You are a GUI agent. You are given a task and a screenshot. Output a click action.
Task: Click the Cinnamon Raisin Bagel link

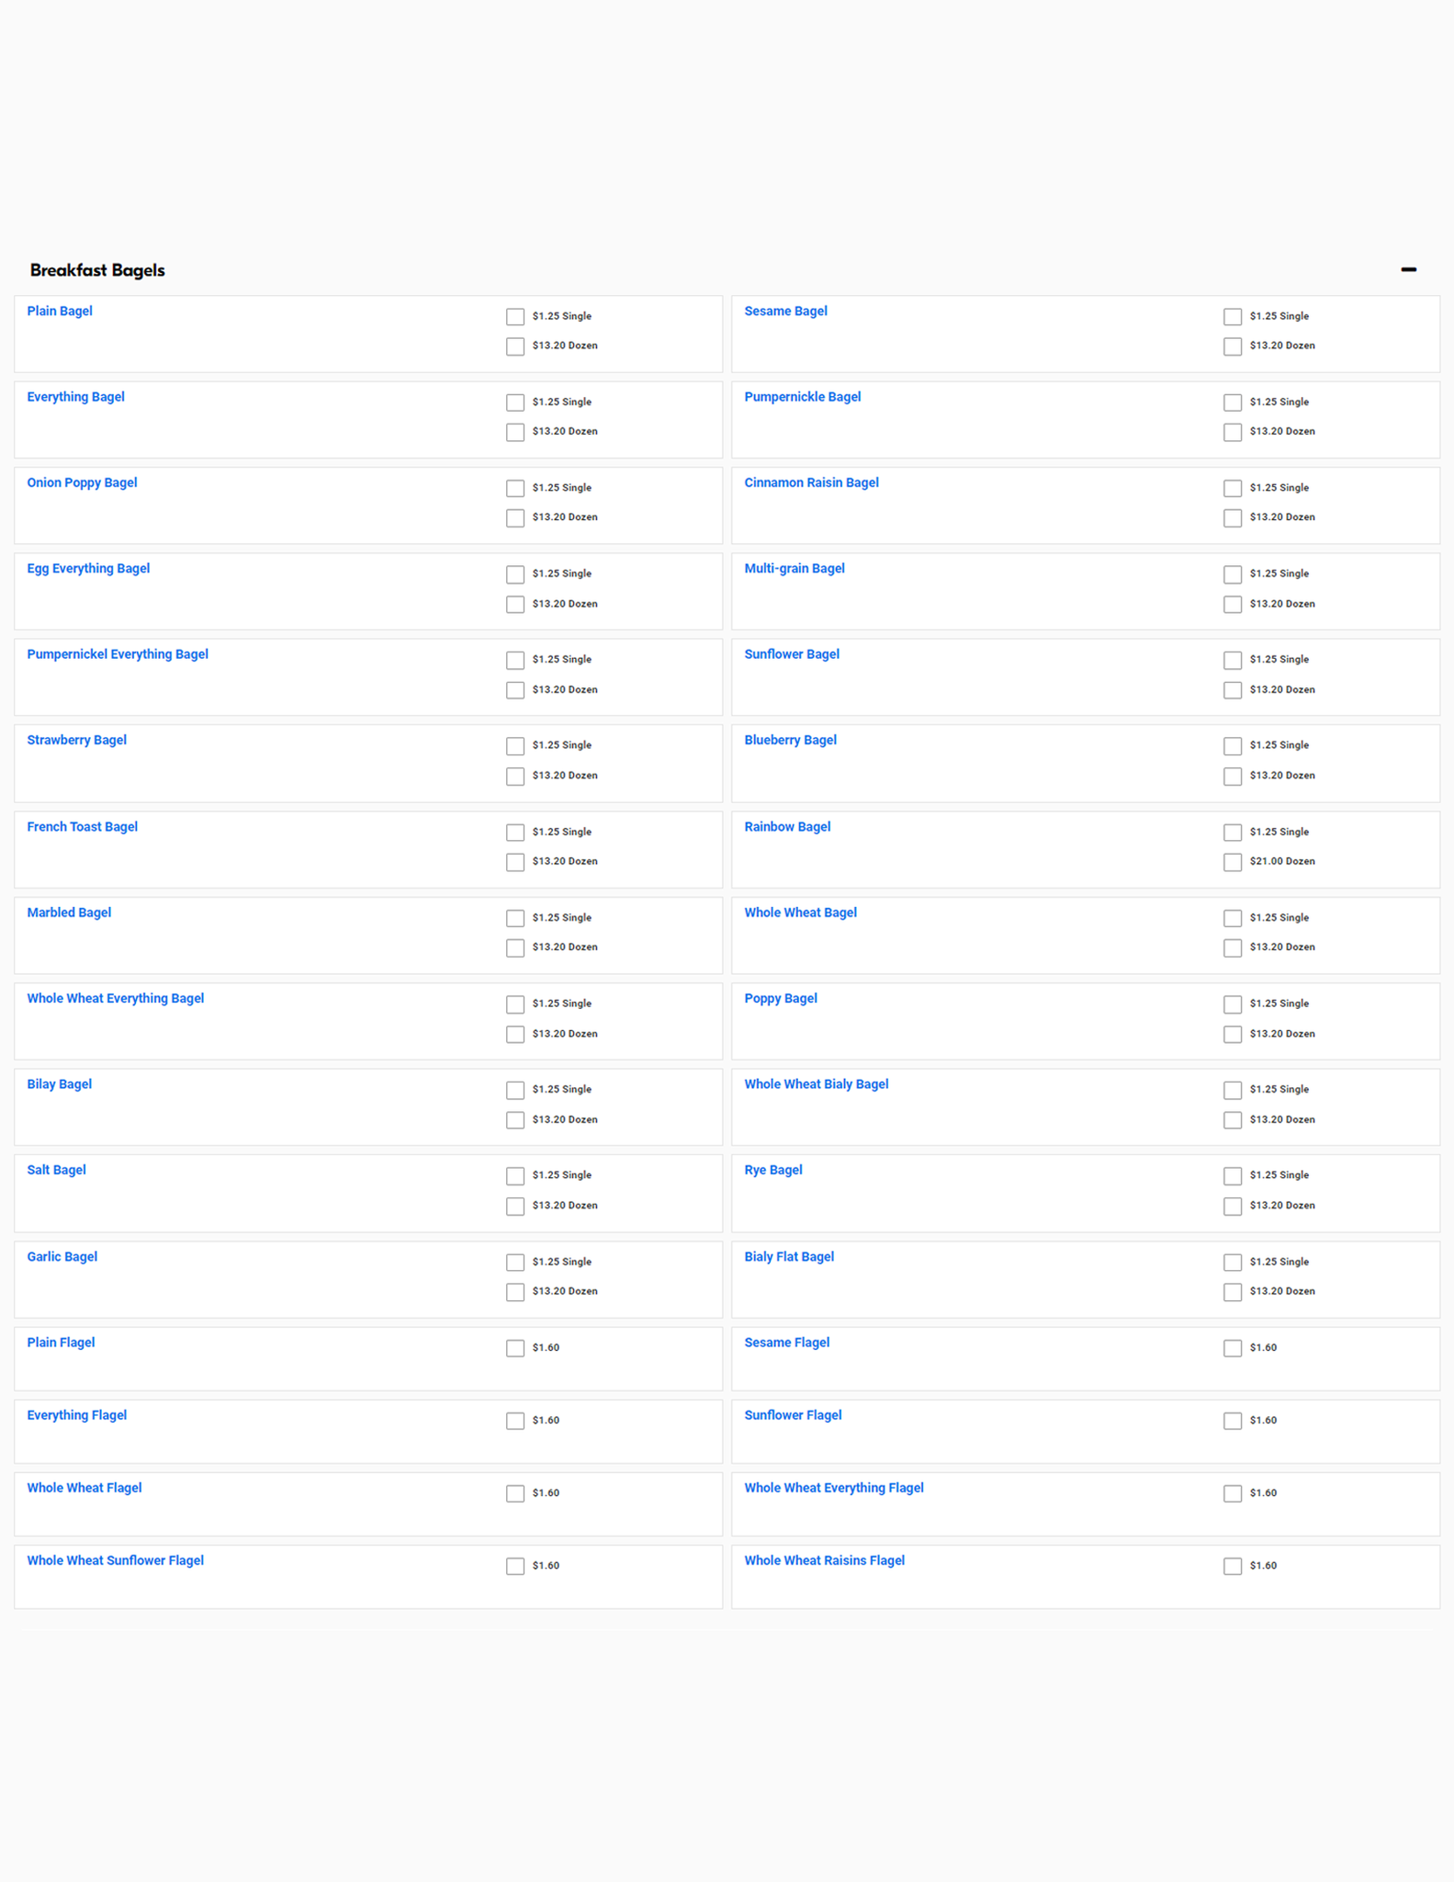(811, 482)
